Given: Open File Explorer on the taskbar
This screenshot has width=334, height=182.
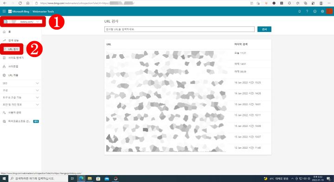Looking at the screenshot, I should pos(90,179).
